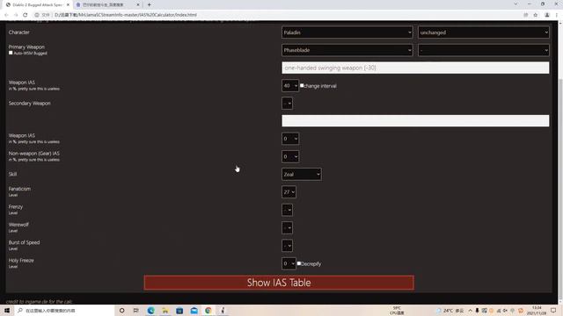Screen dimensions: 563x316
Task: Open the last pinned app icon on taskbar
Action: coord(223,310)
